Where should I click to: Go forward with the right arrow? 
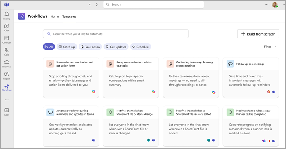(97, 4)
